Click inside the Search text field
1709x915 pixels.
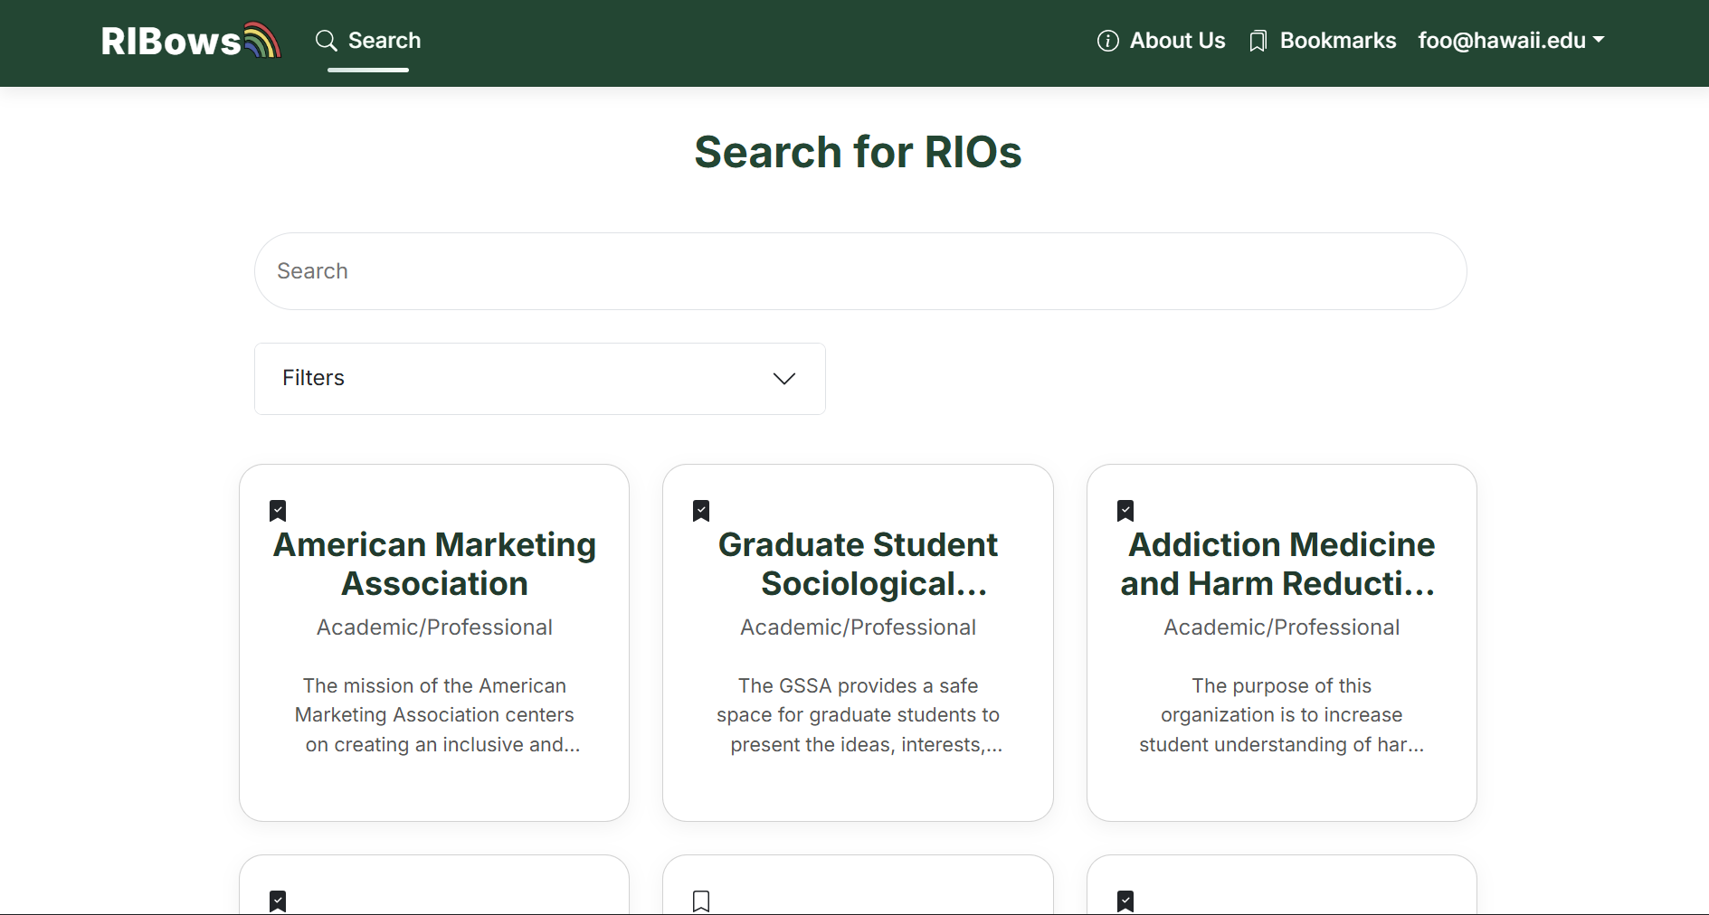pyautogui.click(x=859, y=271)
